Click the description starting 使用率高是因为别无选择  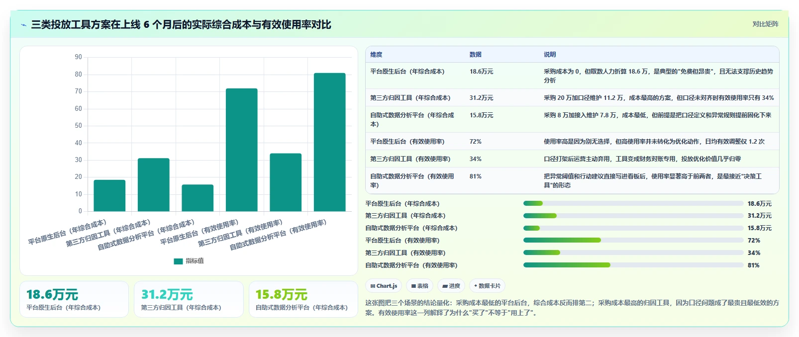pyautogui.click(x=654, y=142)
